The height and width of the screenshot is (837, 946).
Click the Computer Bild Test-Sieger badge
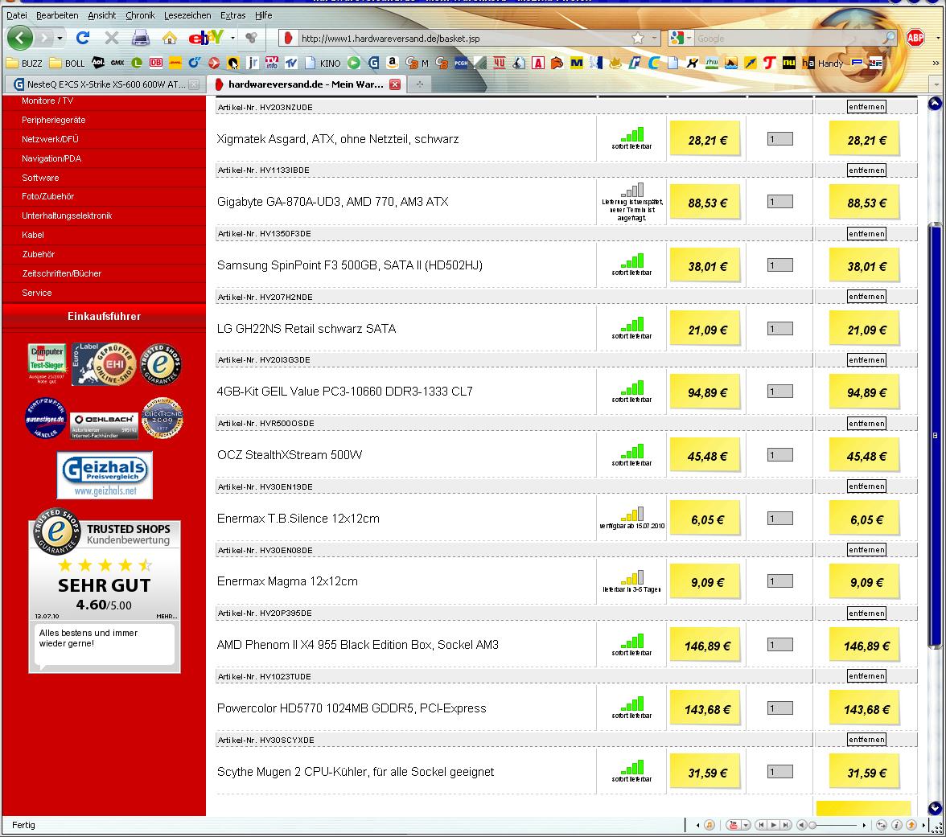tap(47, 363)
